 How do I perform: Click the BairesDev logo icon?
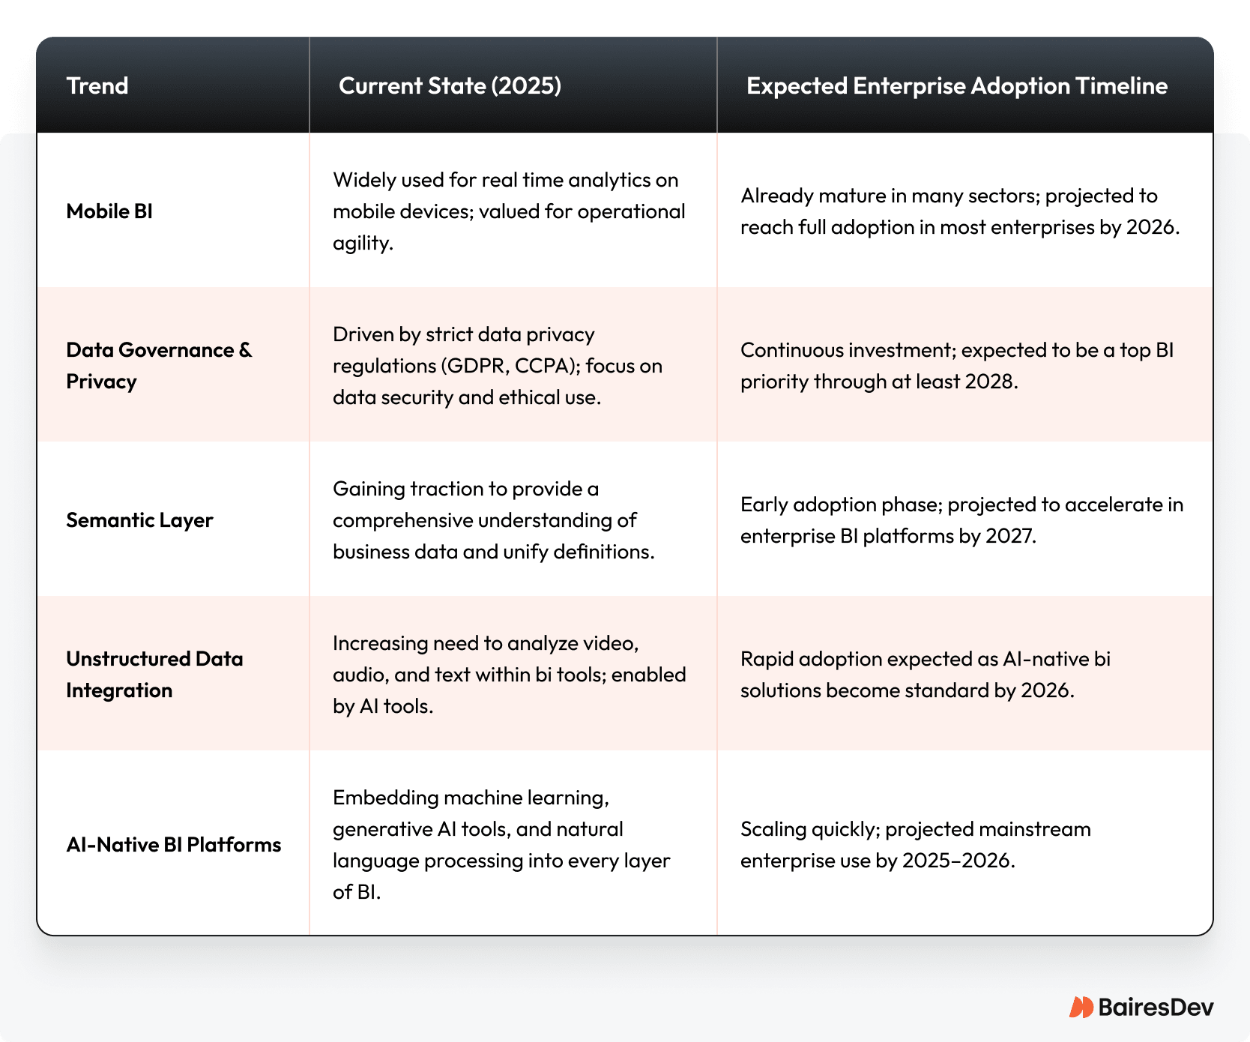tap(1081, 1007)
